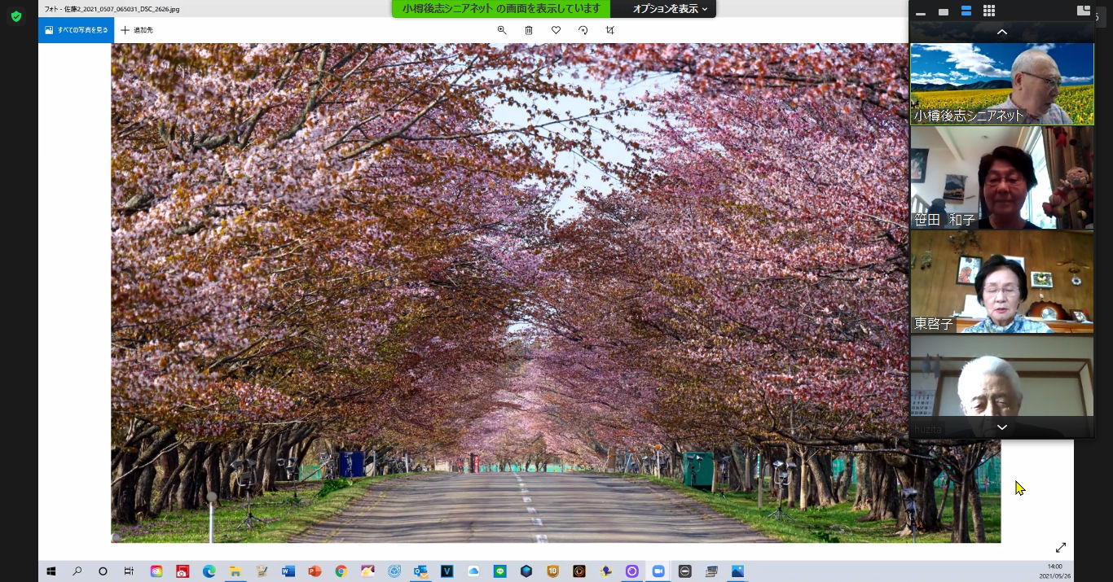1113x582 pixels.
Task: Click the trash delete icon
Action: [x=529, y=30]
